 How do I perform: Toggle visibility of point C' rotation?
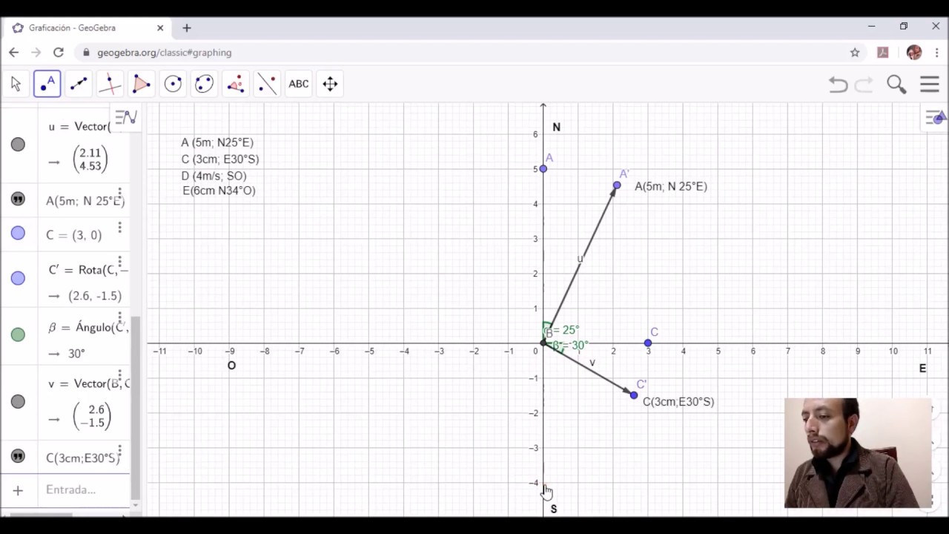point(18,278)
